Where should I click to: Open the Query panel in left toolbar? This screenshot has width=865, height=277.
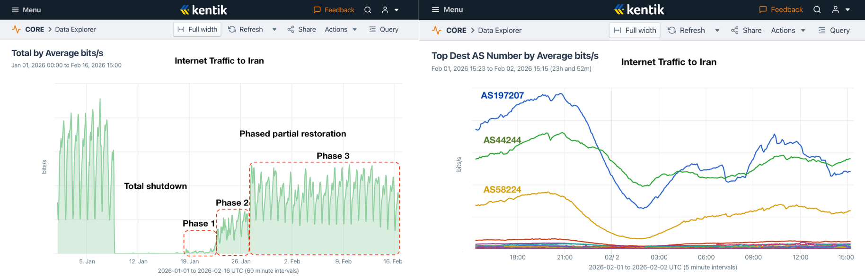click(x=384, y=29)
